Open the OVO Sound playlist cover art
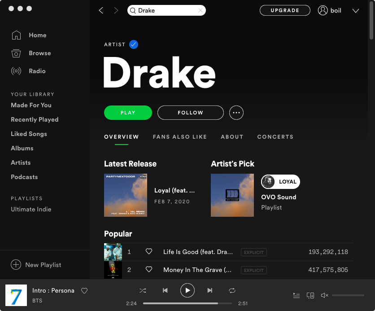The image size is (375, 311). pos(232,195)
